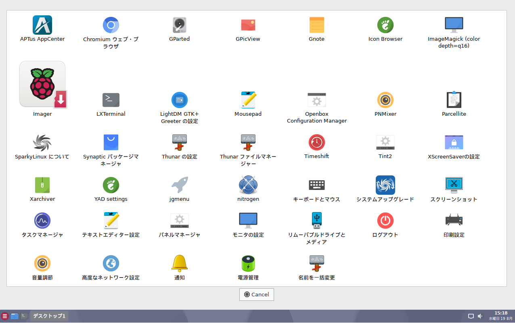Open Gnote notes application
The width and height of the screenshot is (515, 323).
tap(317, 25)
